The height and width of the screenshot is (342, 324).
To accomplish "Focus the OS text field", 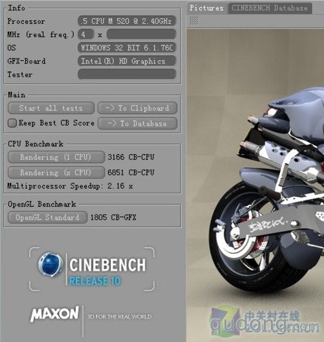I will pos(127,48).
